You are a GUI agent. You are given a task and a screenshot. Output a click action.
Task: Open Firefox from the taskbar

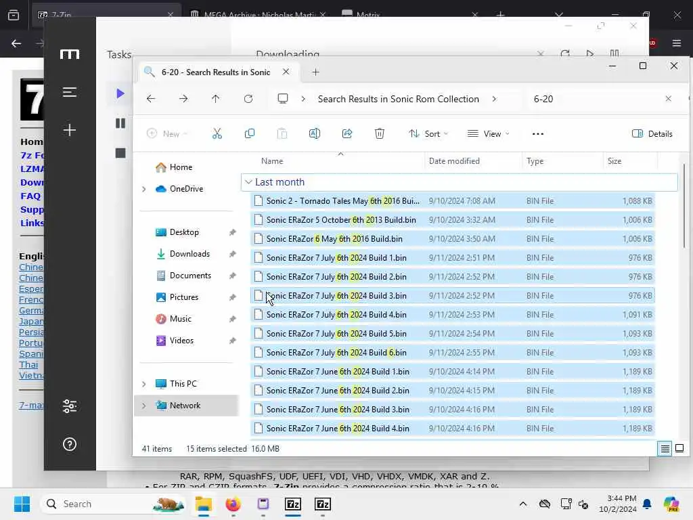tap(233, 504)
